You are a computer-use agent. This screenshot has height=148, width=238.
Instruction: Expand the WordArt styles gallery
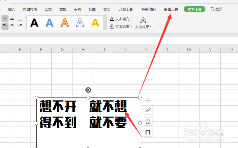(105, 23)
